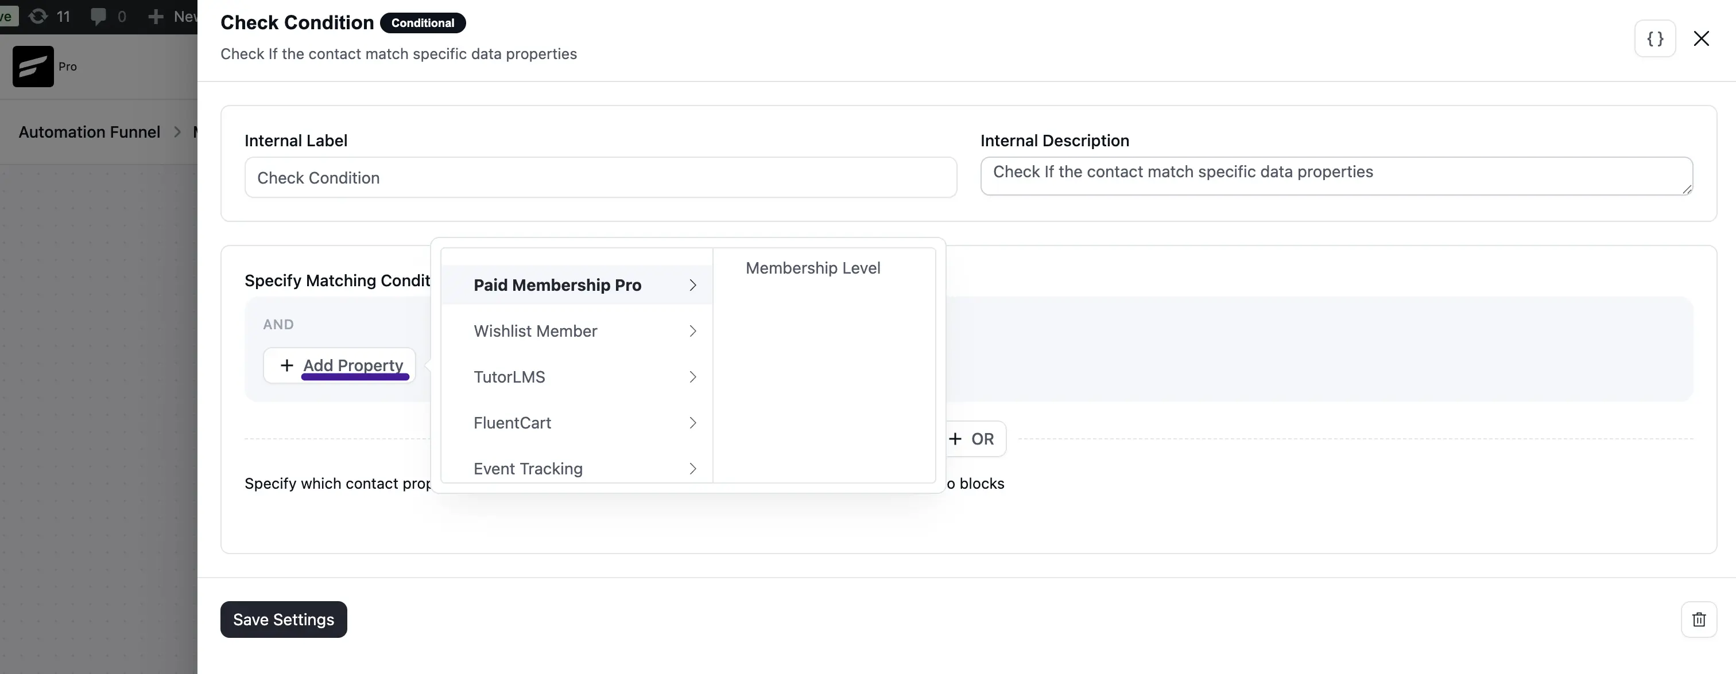Choose FluentCart from the property list
Screen dimensions: 1736x674
coord(577,423)
